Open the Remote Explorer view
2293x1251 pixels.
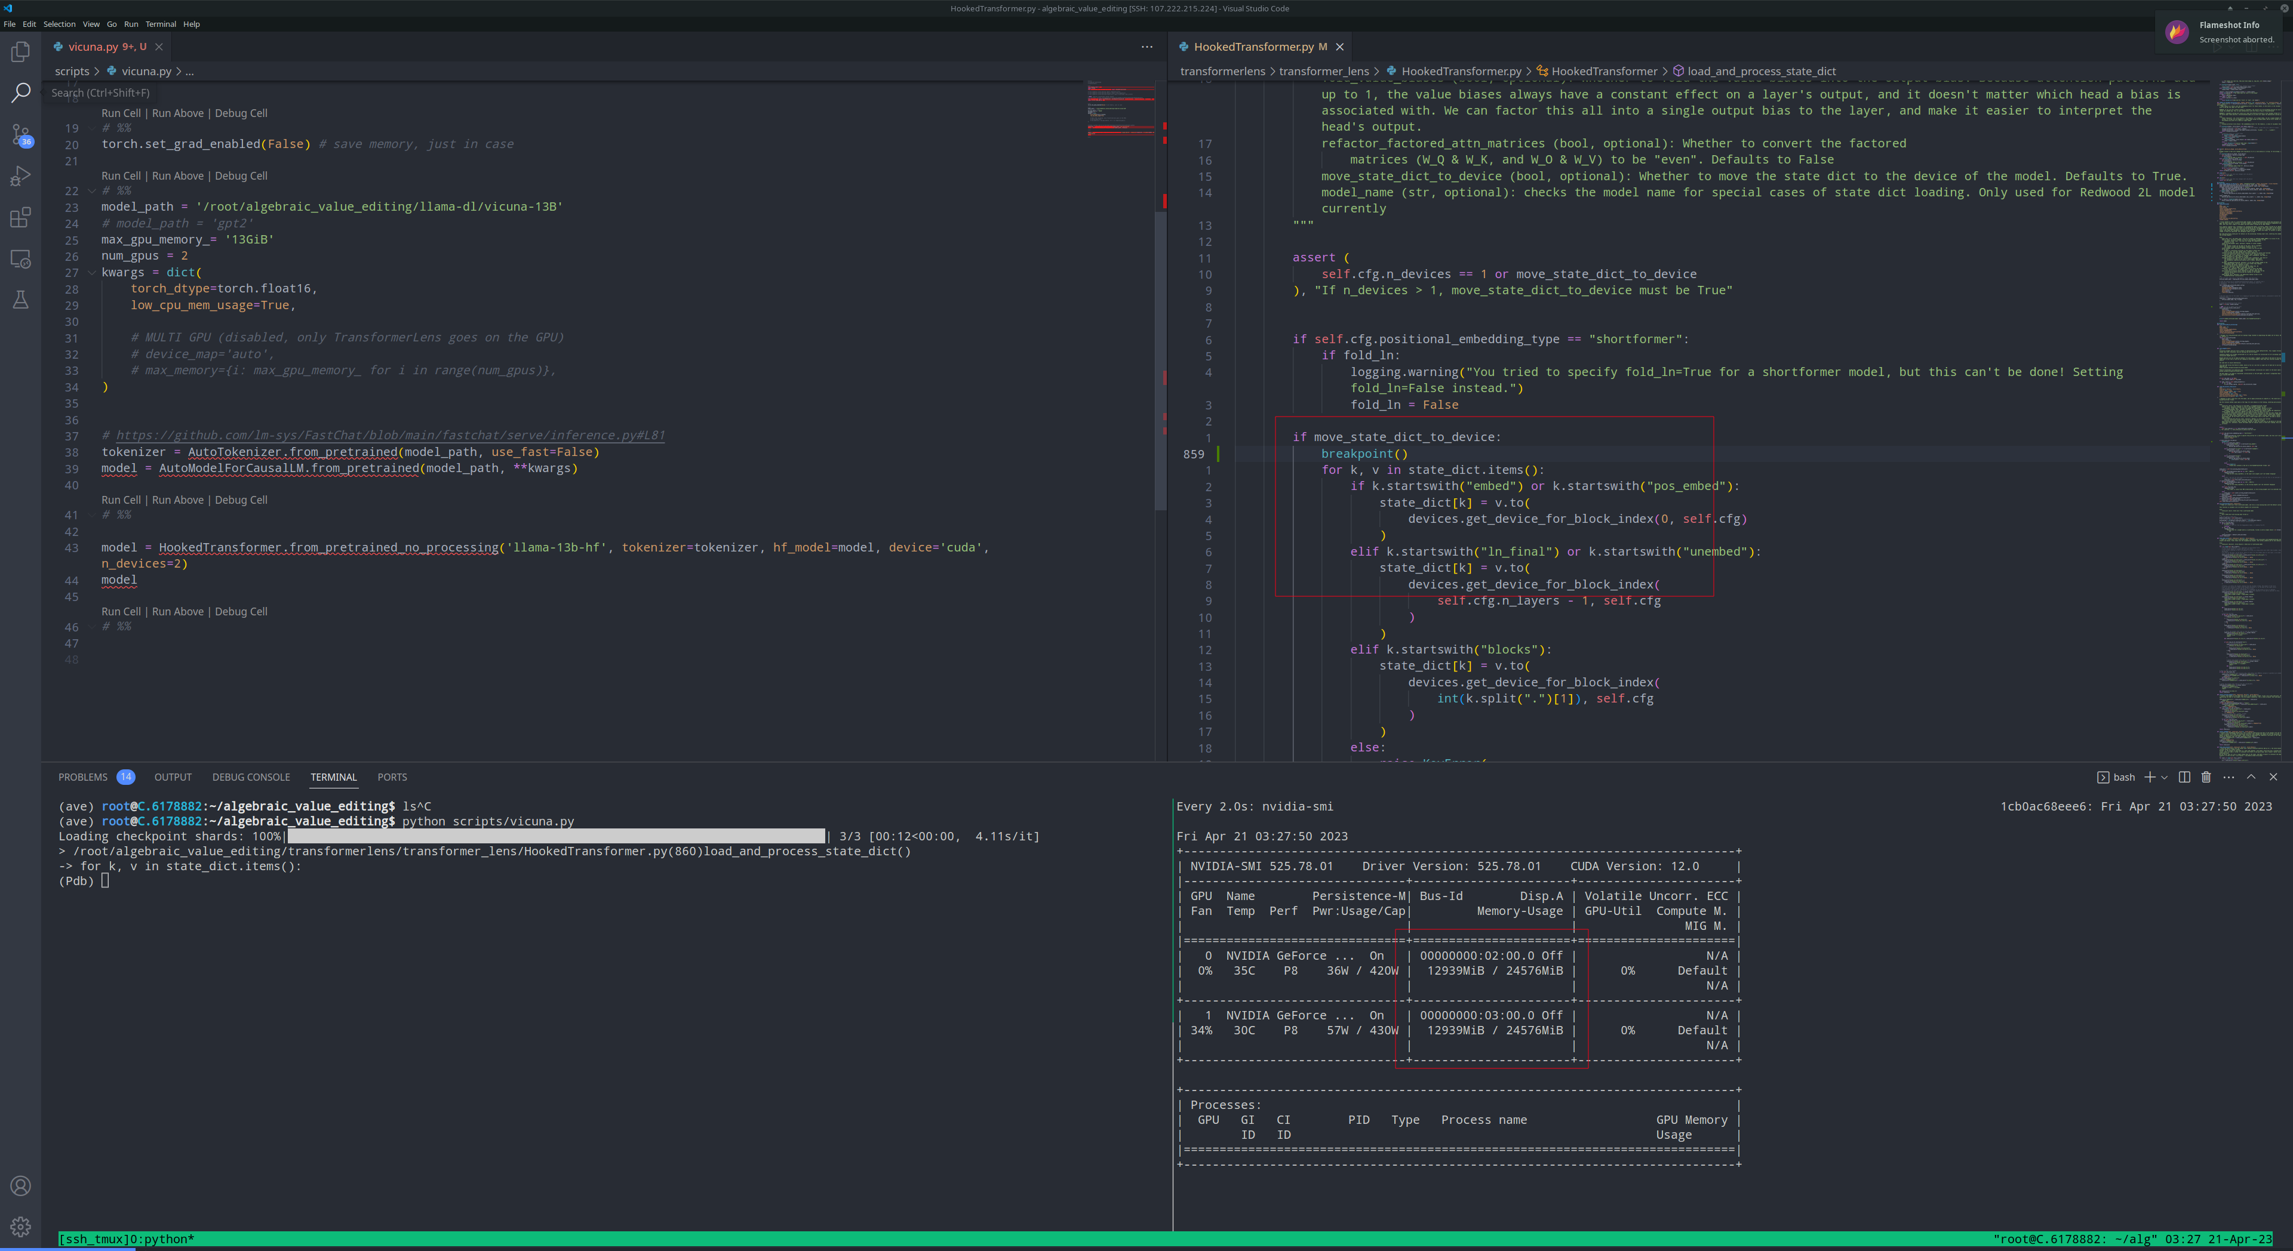point(20,259)
